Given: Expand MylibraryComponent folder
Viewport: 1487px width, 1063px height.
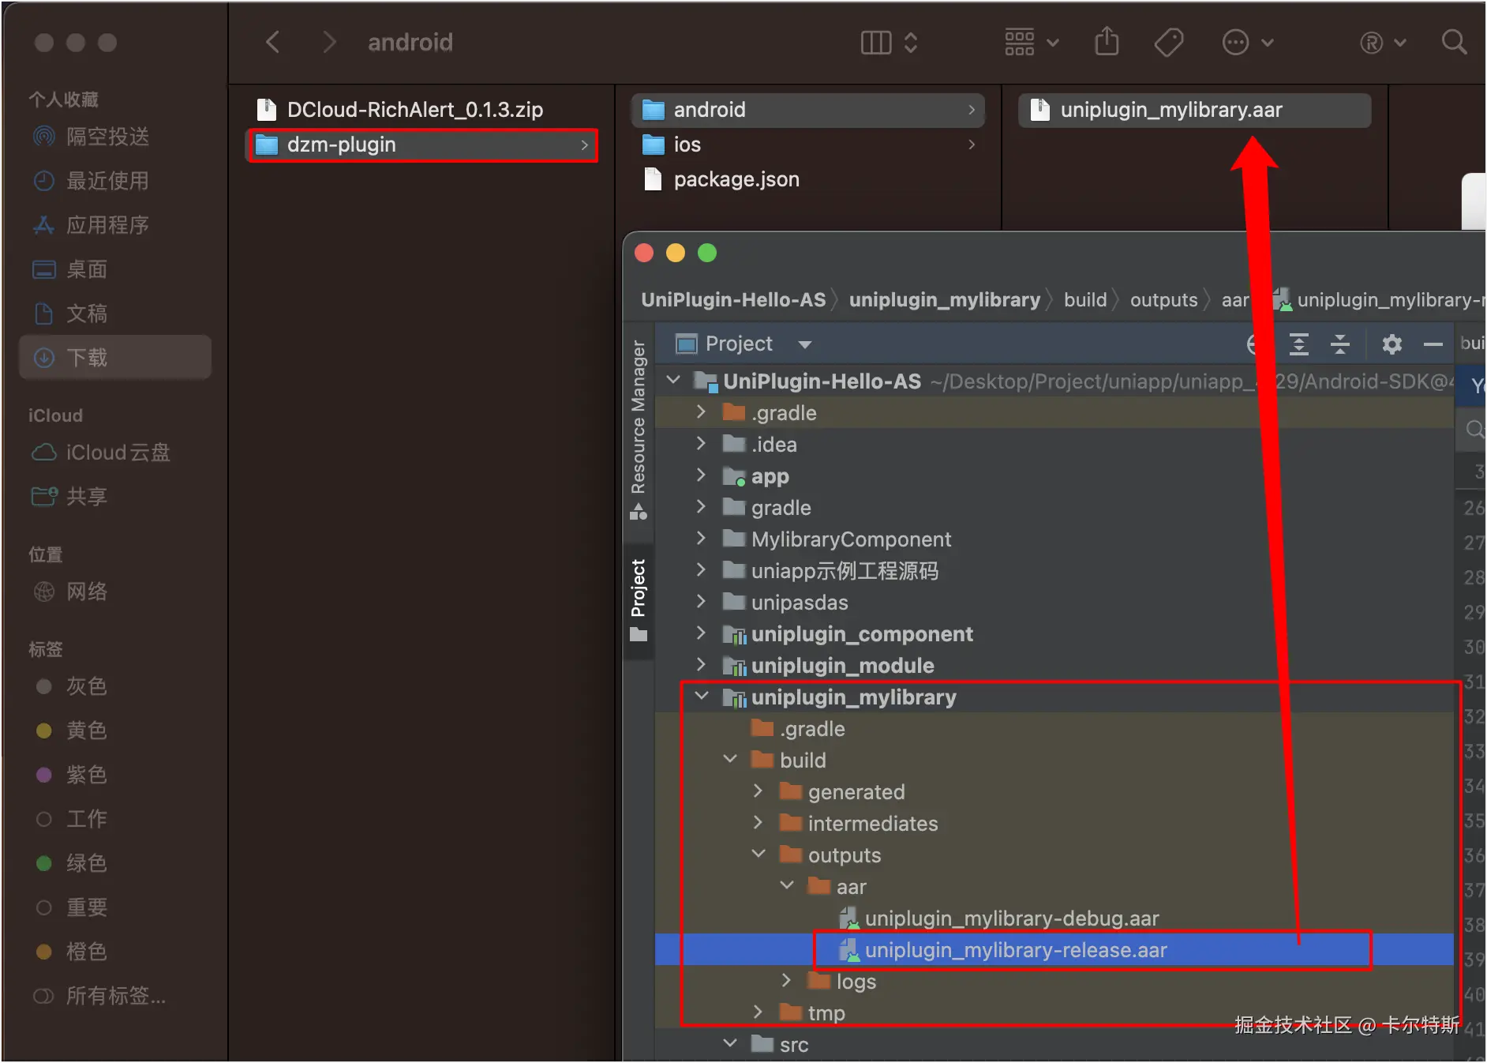Looking at the screenshot, I should tap(701, 539).
